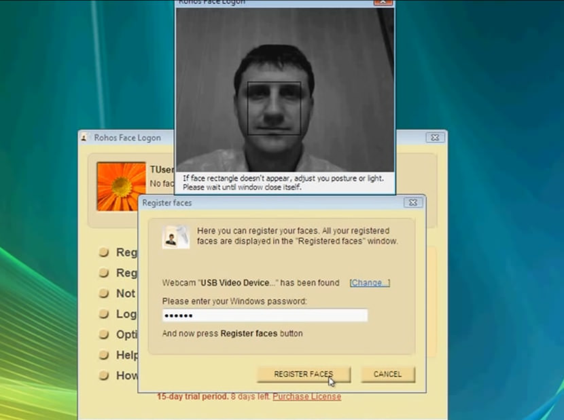Viewport: 564px width, 420px height.
Task: Click the orange flower user picture
Action: tap(121, 187)
